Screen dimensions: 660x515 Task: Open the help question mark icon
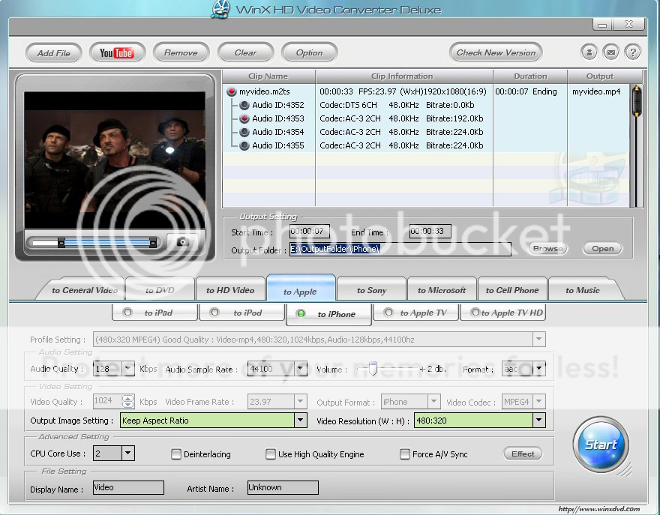click(x=633, y=52)
